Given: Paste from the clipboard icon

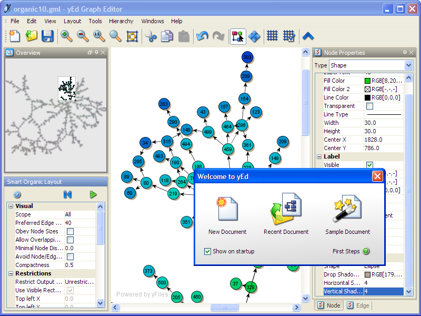Looking at the screenshot, I should coord(184,36).
